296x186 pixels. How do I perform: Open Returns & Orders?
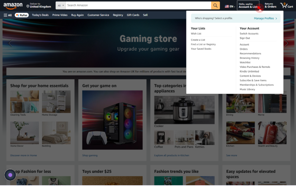pyautogui.click(x=270, y=5)
